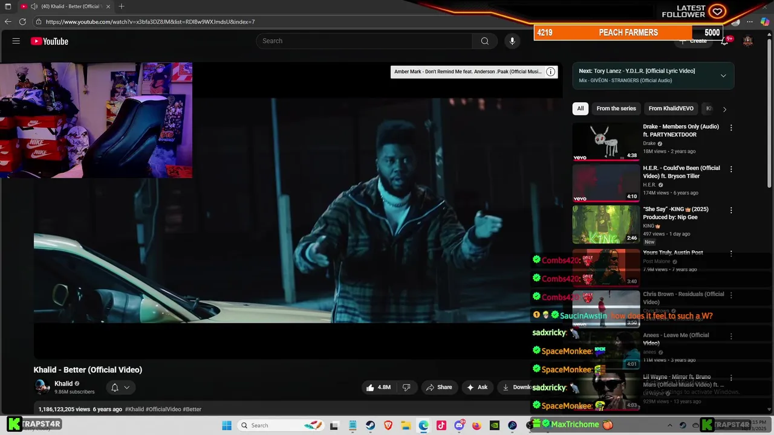The width and height of the screenshot is (774, 435).
Task: Dislike the video
Action: [406, 387]
